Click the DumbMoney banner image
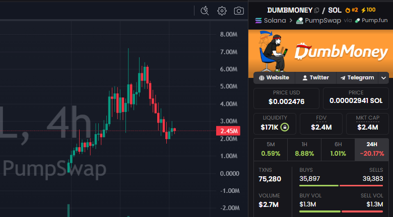393x217 pixels. point(320,54)
